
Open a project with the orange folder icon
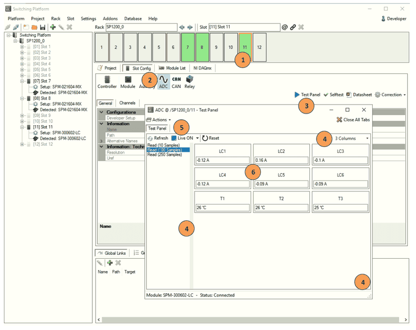(x=34, y=27)
